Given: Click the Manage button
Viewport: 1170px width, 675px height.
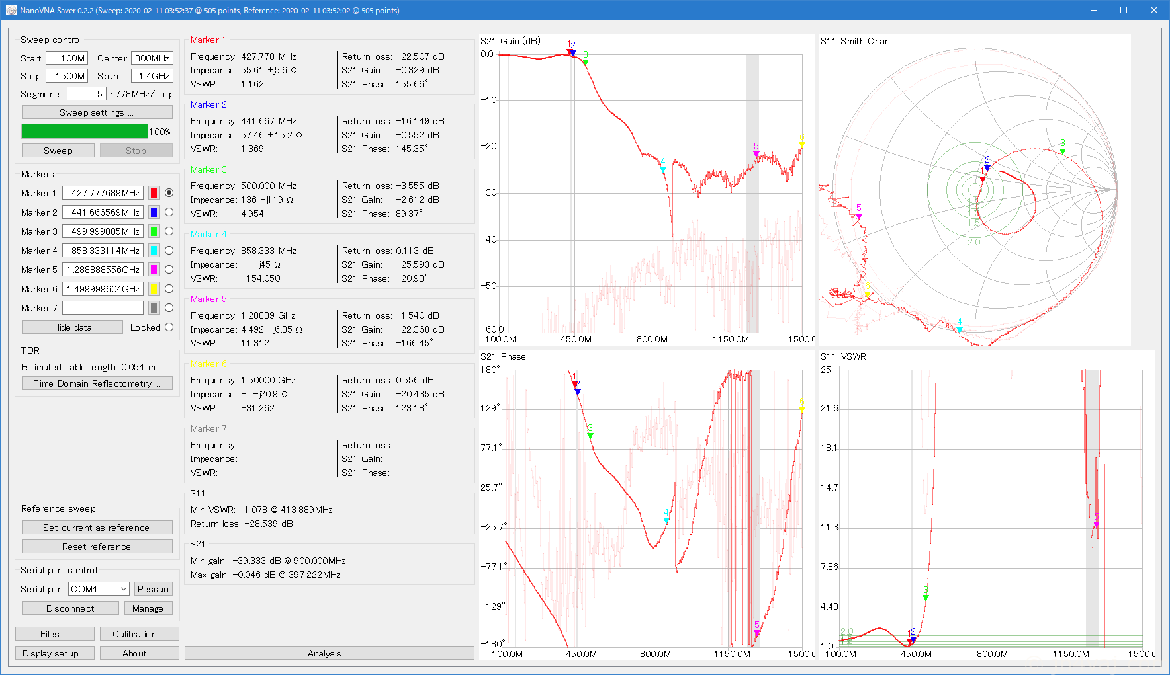Looking at the screenshot, I should 148,608.
